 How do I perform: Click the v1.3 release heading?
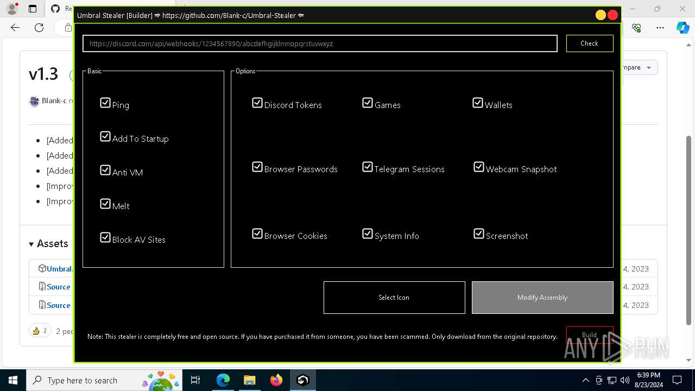point(43,74)
